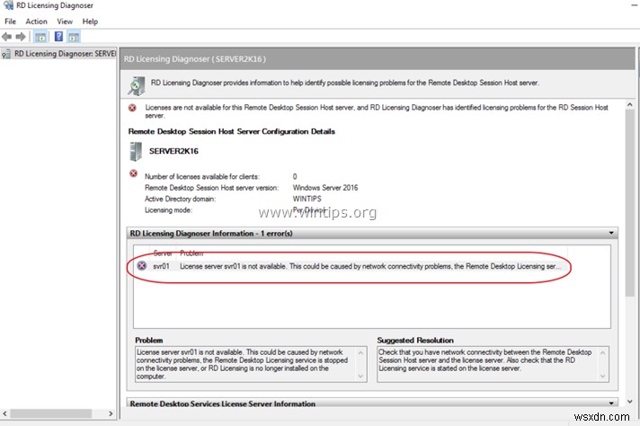The height and width of the screenshot is (426, 640).
Task: Open the Action menu
Action: coord(36,22)
